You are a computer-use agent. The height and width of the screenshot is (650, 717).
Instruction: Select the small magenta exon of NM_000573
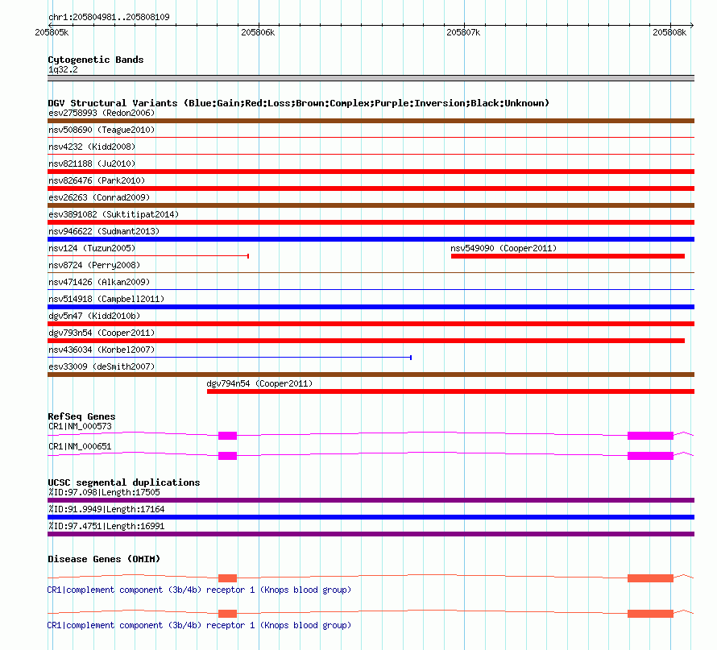click(x=227, y=436)
